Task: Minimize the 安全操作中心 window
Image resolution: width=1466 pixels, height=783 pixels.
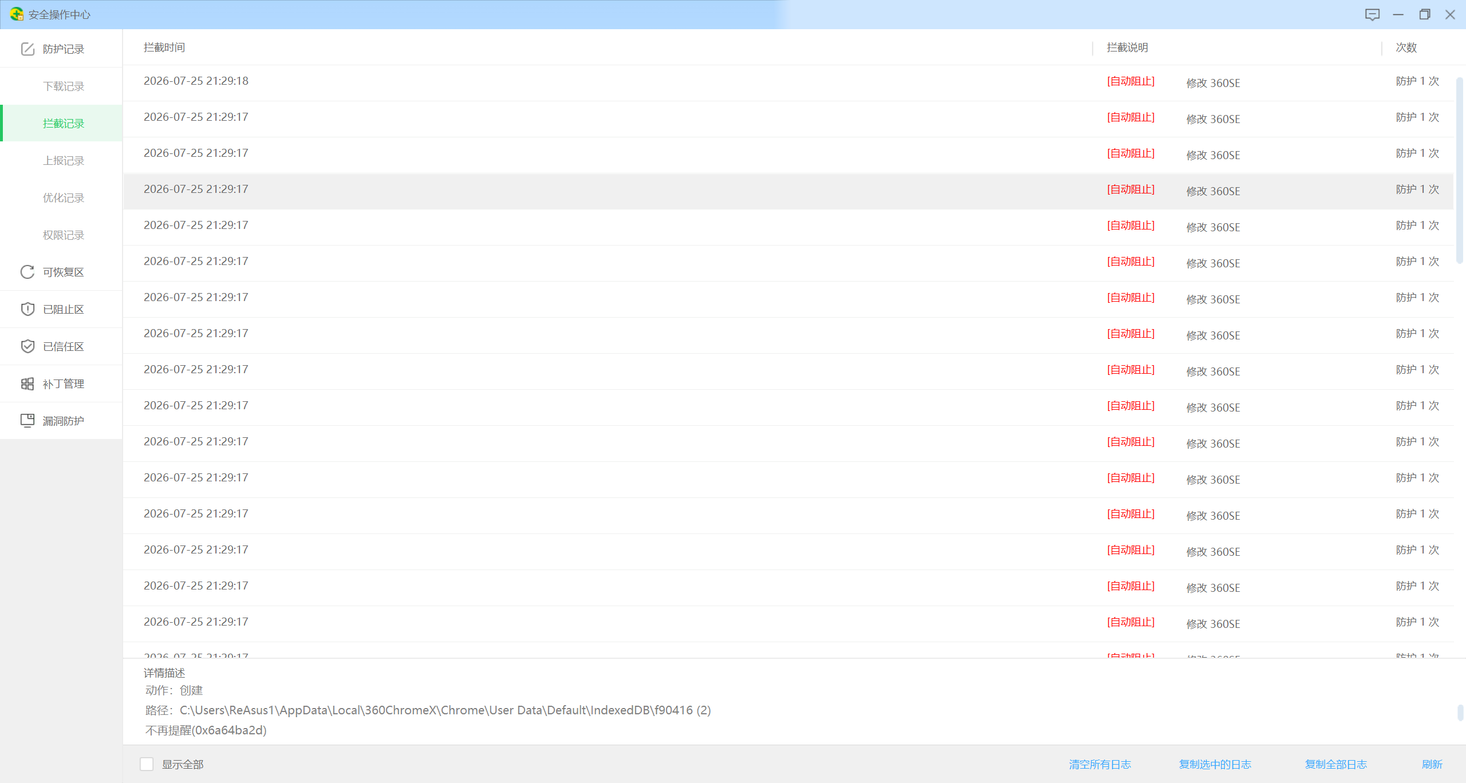Action: (x=1398, y=14)
